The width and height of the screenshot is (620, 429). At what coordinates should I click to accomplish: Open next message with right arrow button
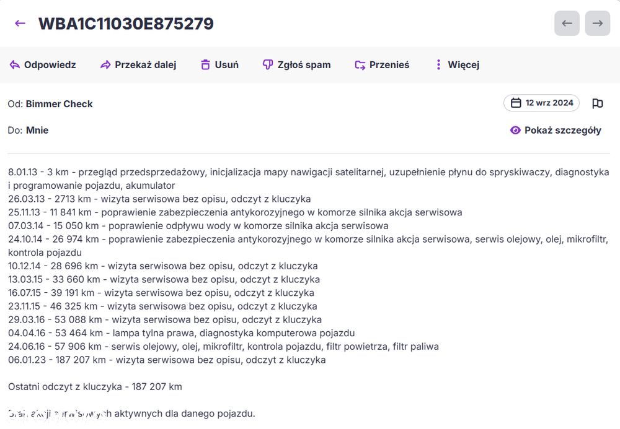[598, 24]
